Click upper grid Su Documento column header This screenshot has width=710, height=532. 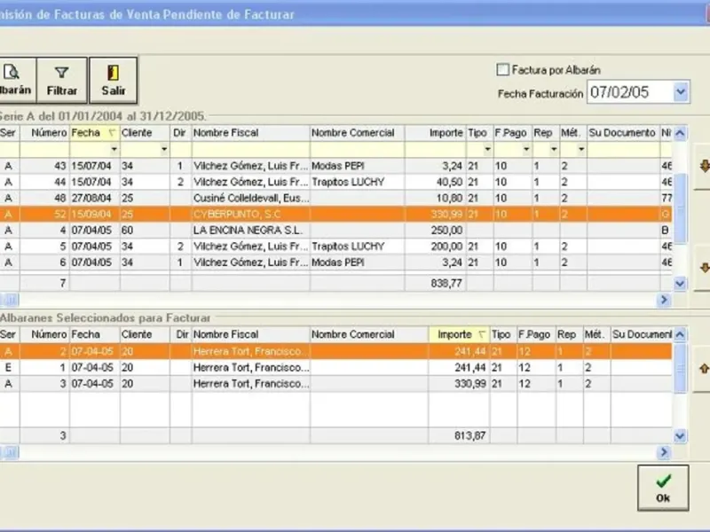pyautogui.click(x=623, y=133)
